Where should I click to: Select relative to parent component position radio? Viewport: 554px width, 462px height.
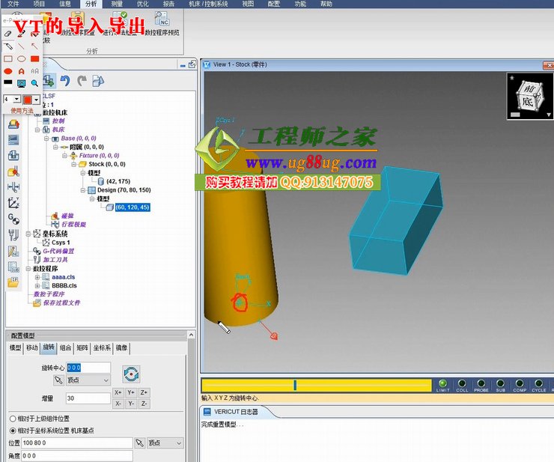(x=13, y=418)
